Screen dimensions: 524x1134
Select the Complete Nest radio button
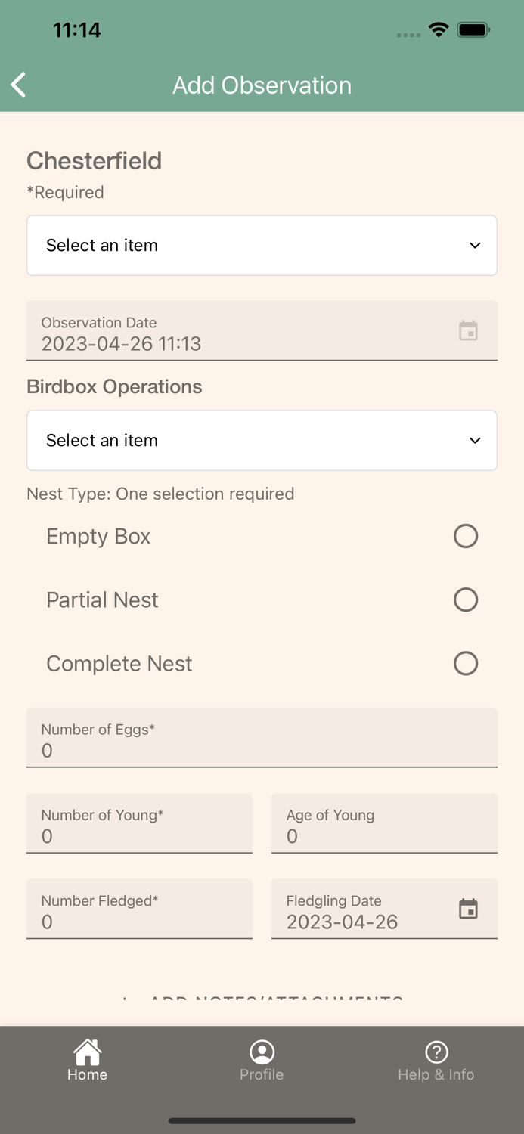tap(465, 663)
